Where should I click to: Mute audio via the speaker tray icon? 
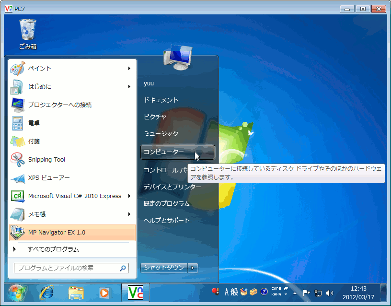(329, 292)
